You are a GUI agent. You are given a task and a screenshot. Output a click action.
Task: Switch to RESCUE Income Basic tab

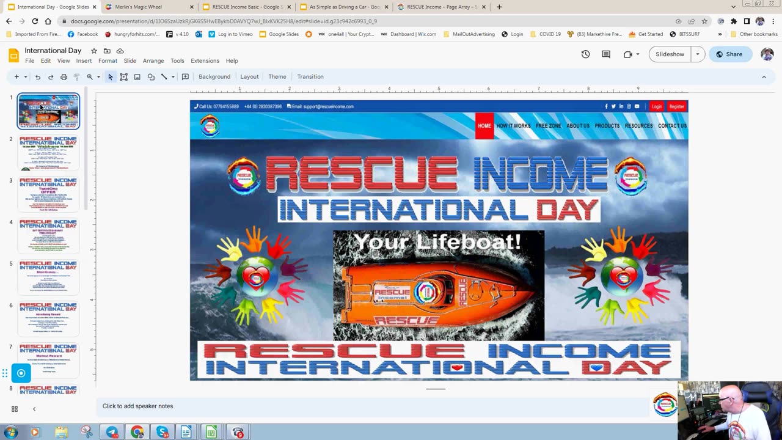click(247, 7)
